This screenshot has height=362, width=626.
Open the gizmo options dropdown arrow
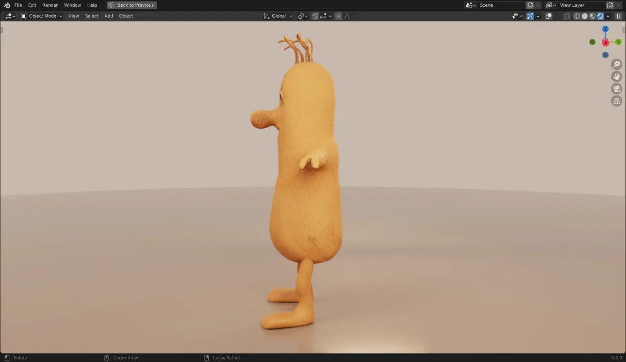pos(538,16)
